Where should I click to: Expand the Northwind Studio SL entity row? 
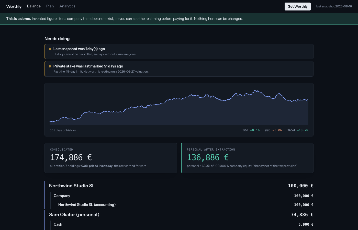[x=179, y=186]
